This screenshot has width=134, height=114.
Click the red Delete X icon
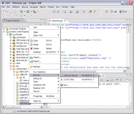[31, 49]
